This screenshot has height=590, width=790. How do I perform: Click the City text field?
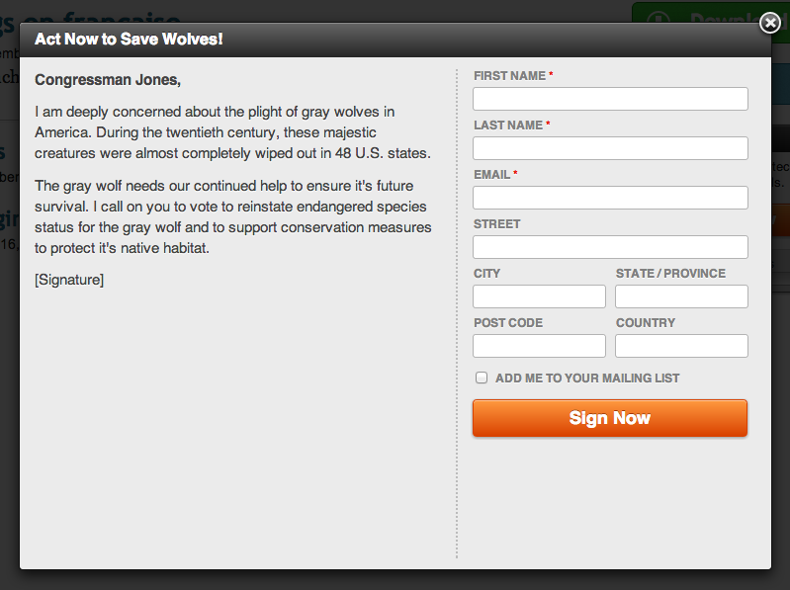(x=539, y=296)
